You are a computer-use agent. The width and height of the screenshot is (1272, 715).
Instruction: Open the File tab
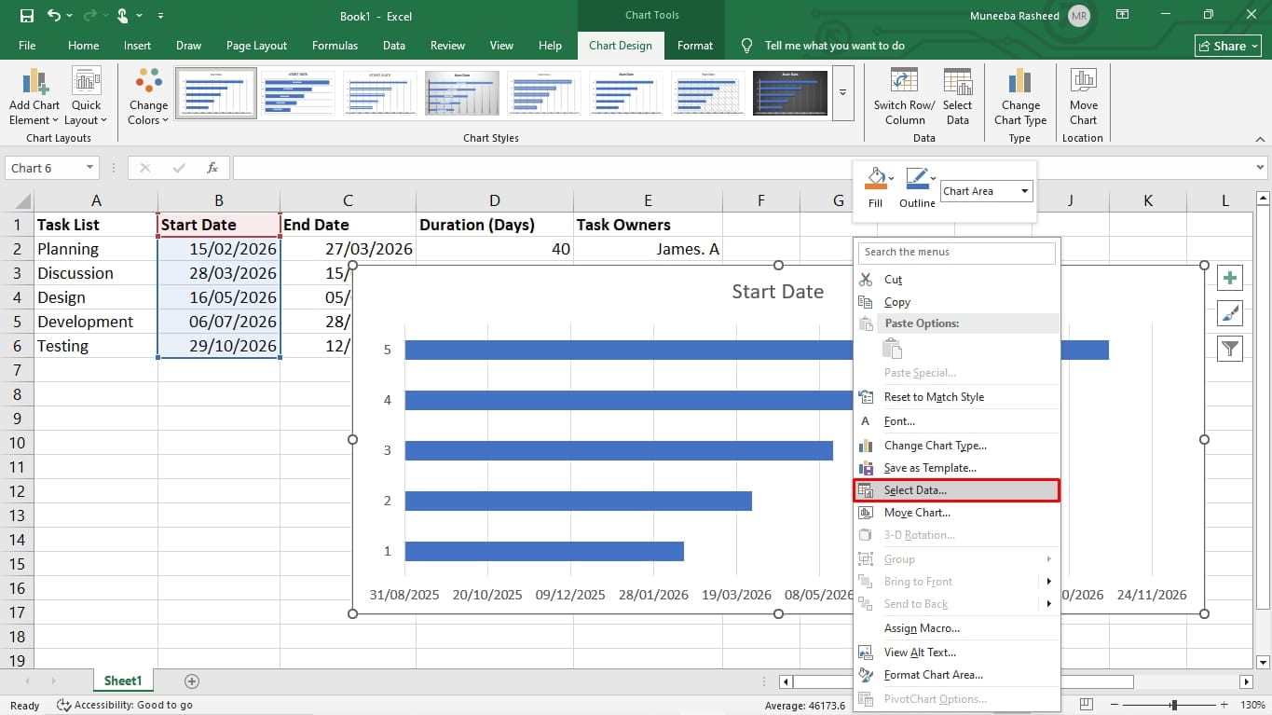(27, 46)
